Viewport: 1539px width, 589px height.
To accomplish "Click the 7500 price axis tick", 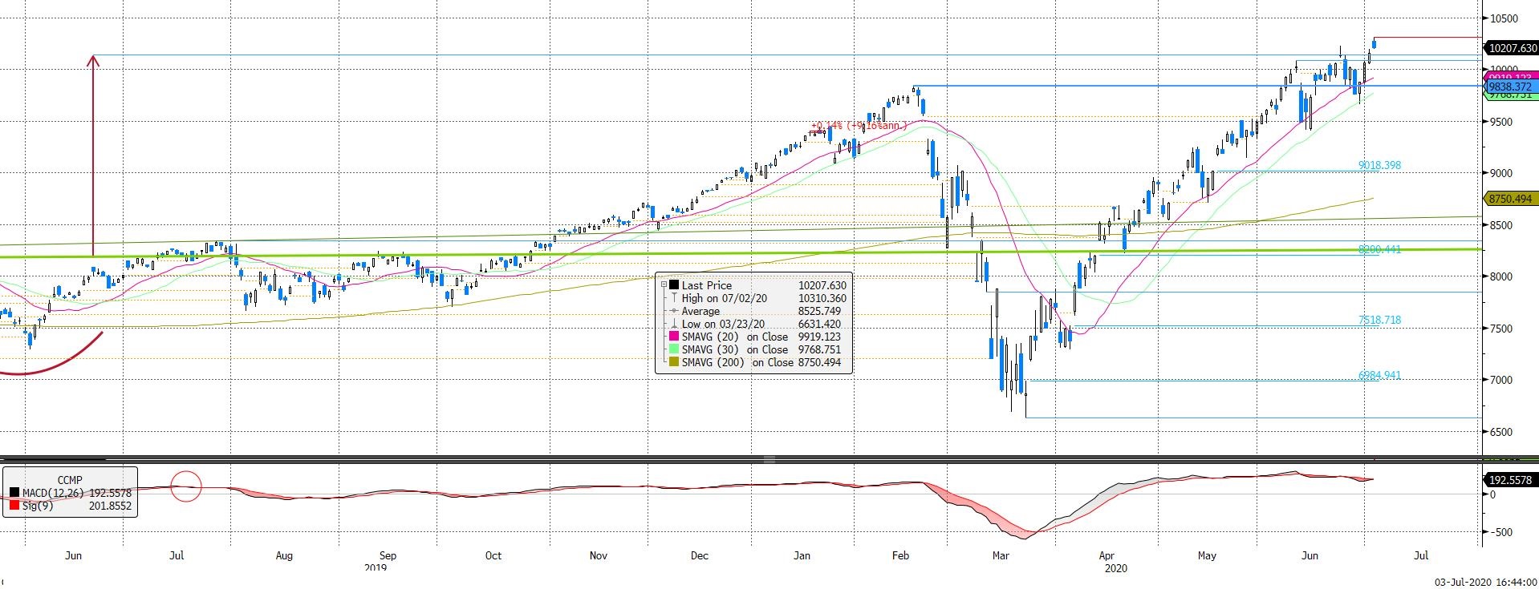I will pyautogui.click(x=1501, y=329).
